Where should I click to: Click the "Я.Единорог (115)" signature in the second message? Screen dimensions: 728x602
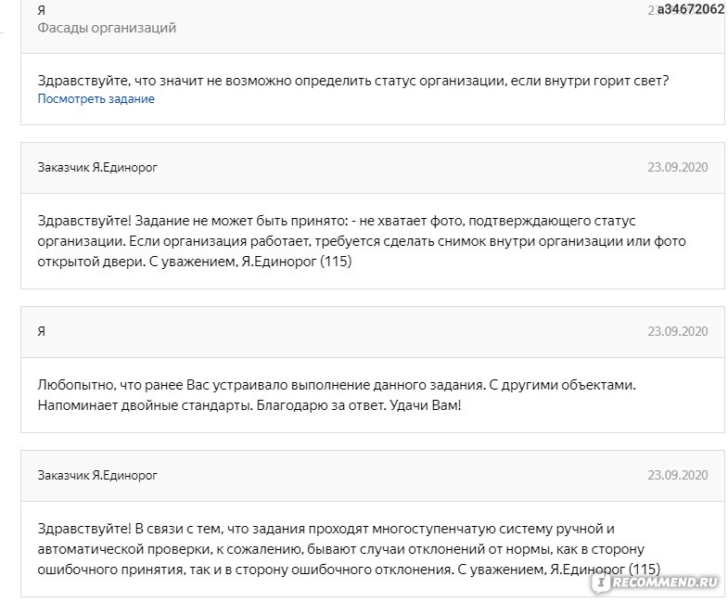[297, 262]
